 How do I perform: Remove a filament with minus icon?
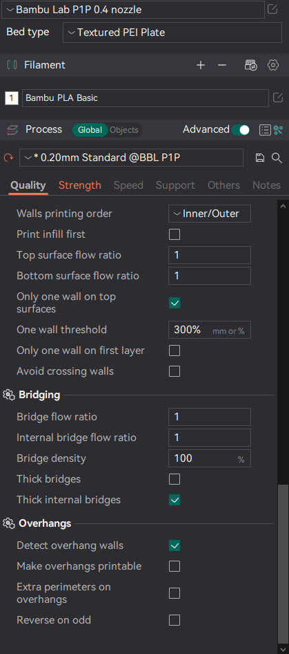click(x=222, y=65)
